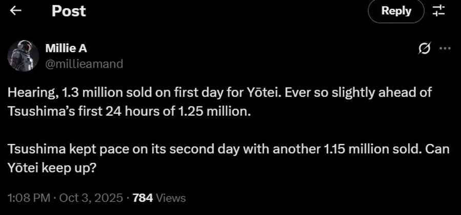Click the back arrow icon
The image size is (461, 215).
(x=16, y=11)
